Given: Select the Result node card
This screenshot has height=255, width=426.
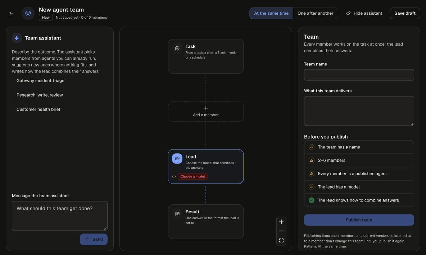Looking at the screenshot, I should coord(206,222).
